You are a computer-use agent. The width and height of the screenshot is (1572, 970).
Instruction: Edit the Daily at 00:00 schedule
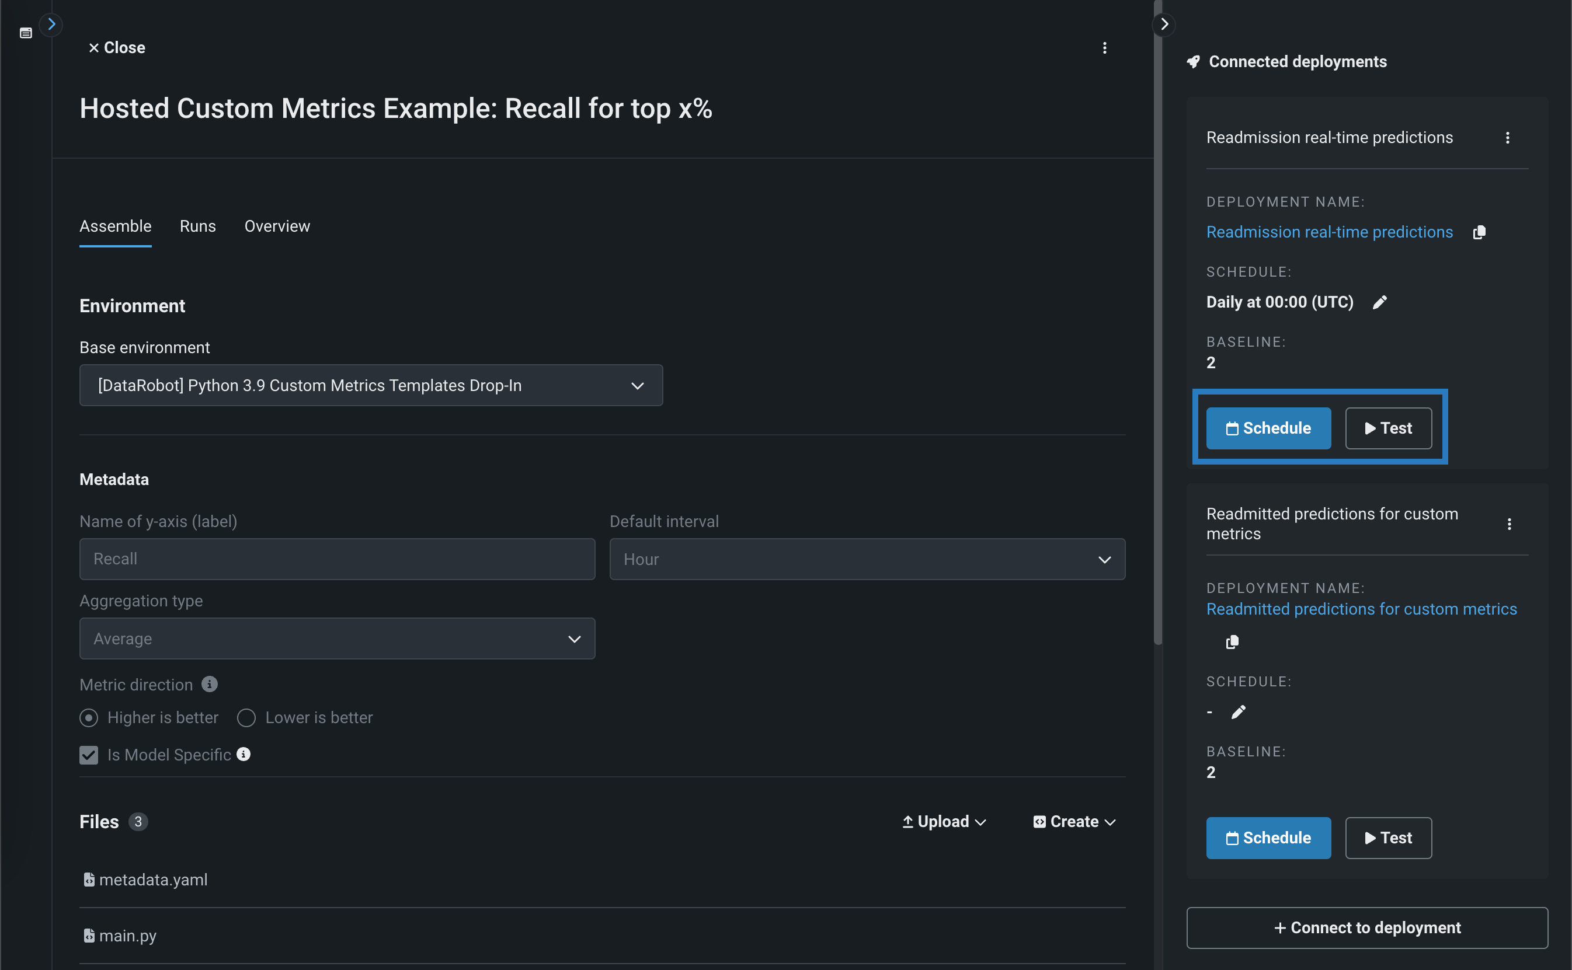1379,302
